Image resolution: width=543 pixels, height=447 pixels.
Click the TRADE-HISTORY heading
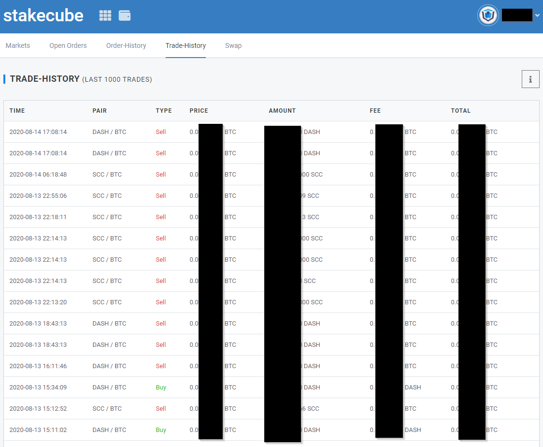click(x=44, y=79)
